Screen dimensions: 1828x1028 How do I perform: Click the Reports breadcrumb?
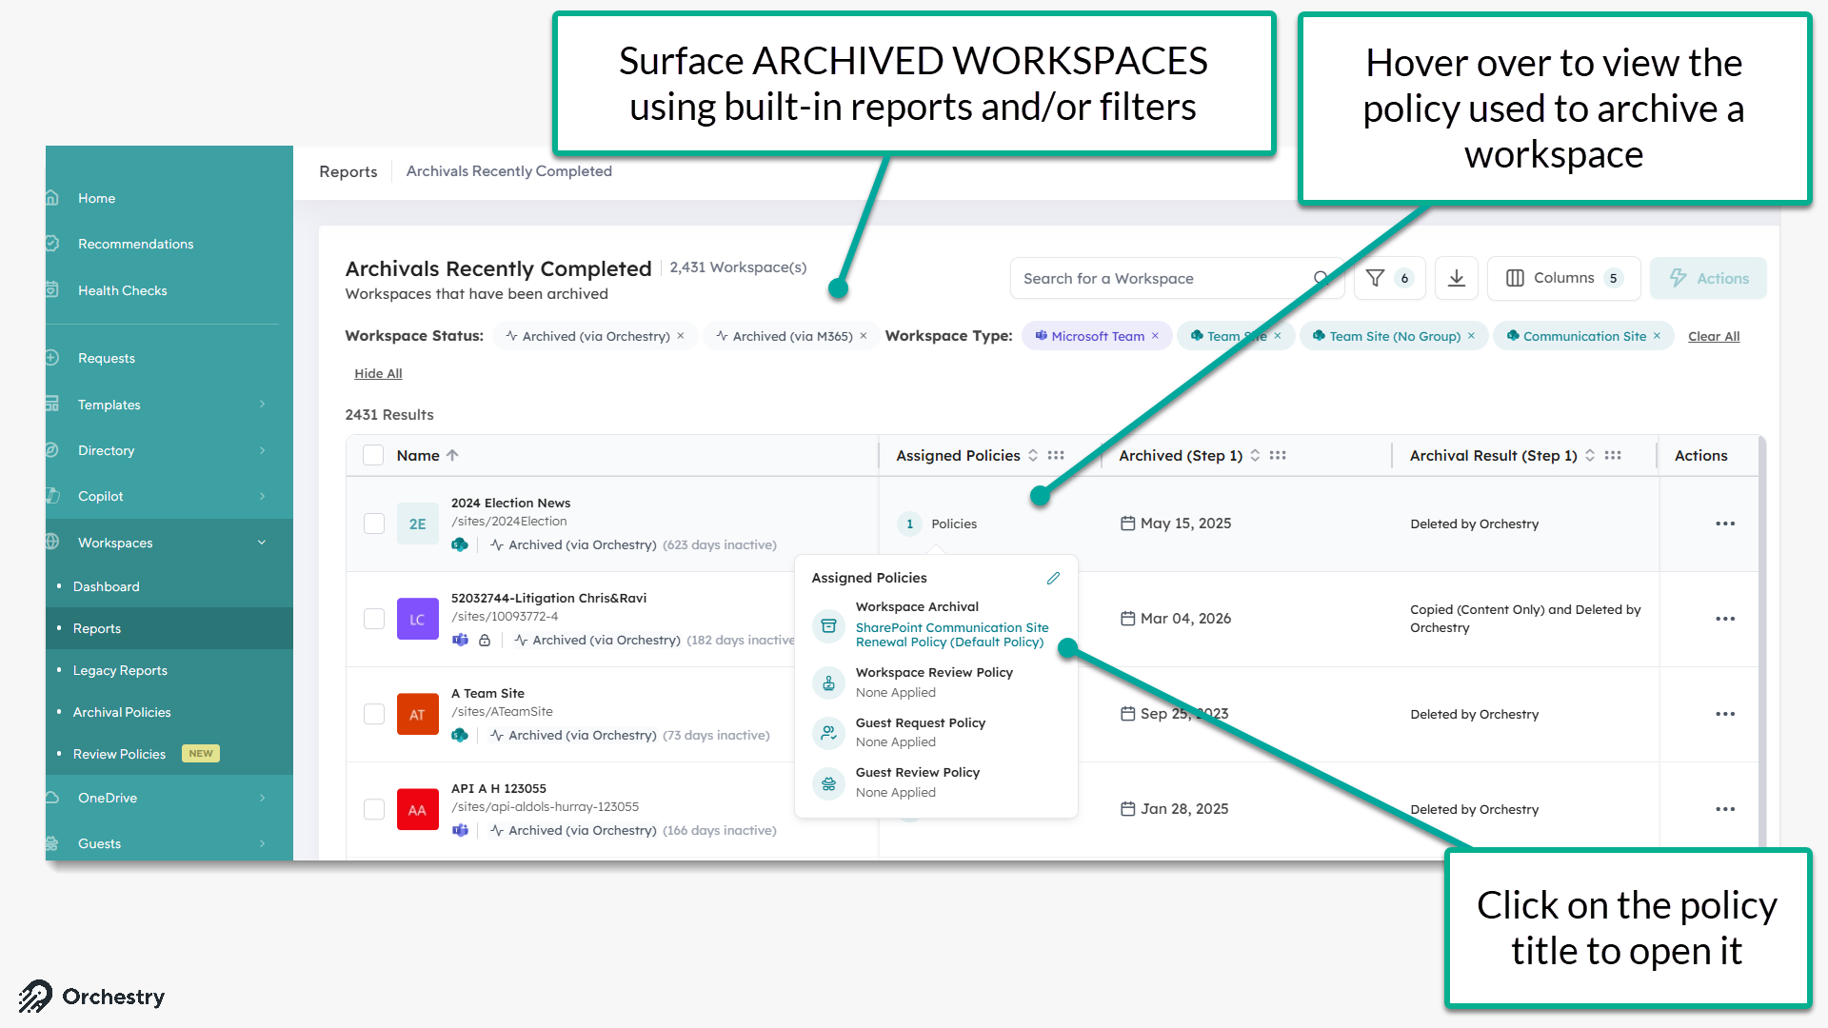click(x=348, y=171)
